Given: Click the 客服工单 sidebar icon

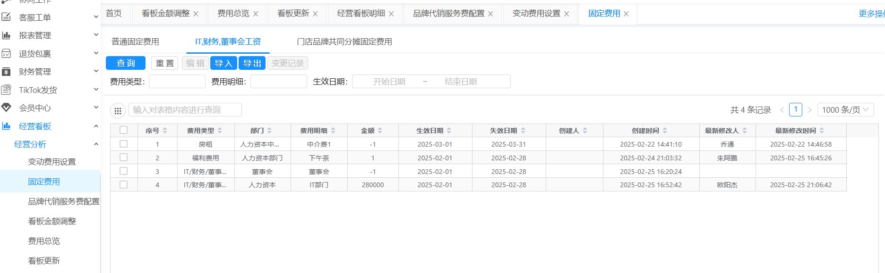Looking at the screenshot, I should click(6, 17).
